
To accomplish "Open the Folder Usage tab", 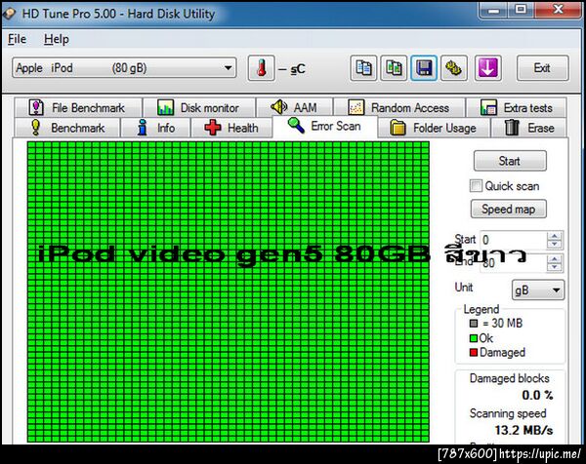I will [x=434, y=128].
